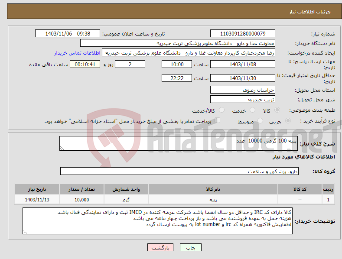
Task: Select the جزیی purchase type radio
Action: click(x=288, y=121)
